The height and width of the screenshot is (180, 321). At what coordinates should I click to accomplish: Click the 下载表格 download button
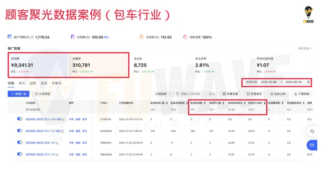pos(302,94)
